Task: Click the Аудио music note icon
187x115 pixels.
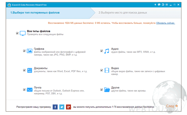Action: [107, 51]
